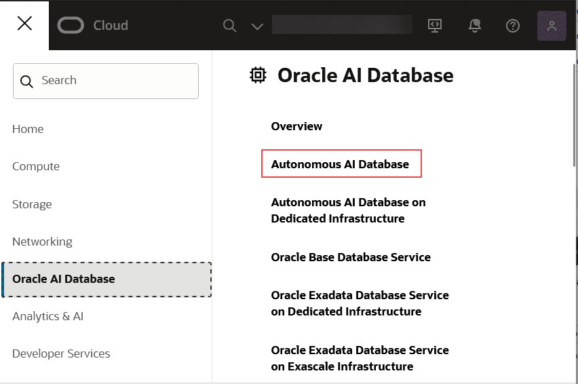
Task: Open Autonomous AI Database on Dedicated Infrastructure
Action: pyautogui.click(x=348, y=210)
